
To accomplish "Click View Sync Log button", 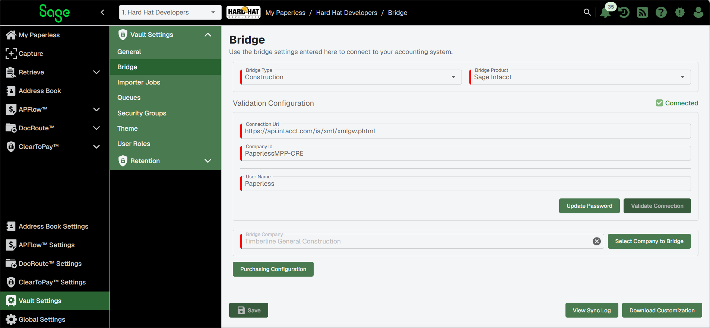I will point(592,310).
